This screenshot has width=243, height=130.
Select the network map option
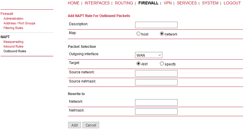162,34
